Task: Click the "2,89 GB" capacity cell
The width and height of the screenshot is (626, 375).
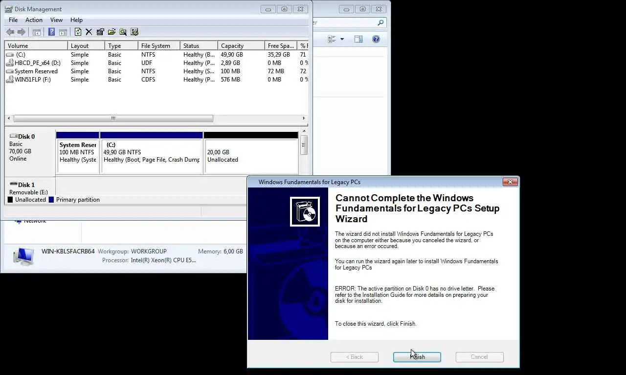Action: pos(230,63)
